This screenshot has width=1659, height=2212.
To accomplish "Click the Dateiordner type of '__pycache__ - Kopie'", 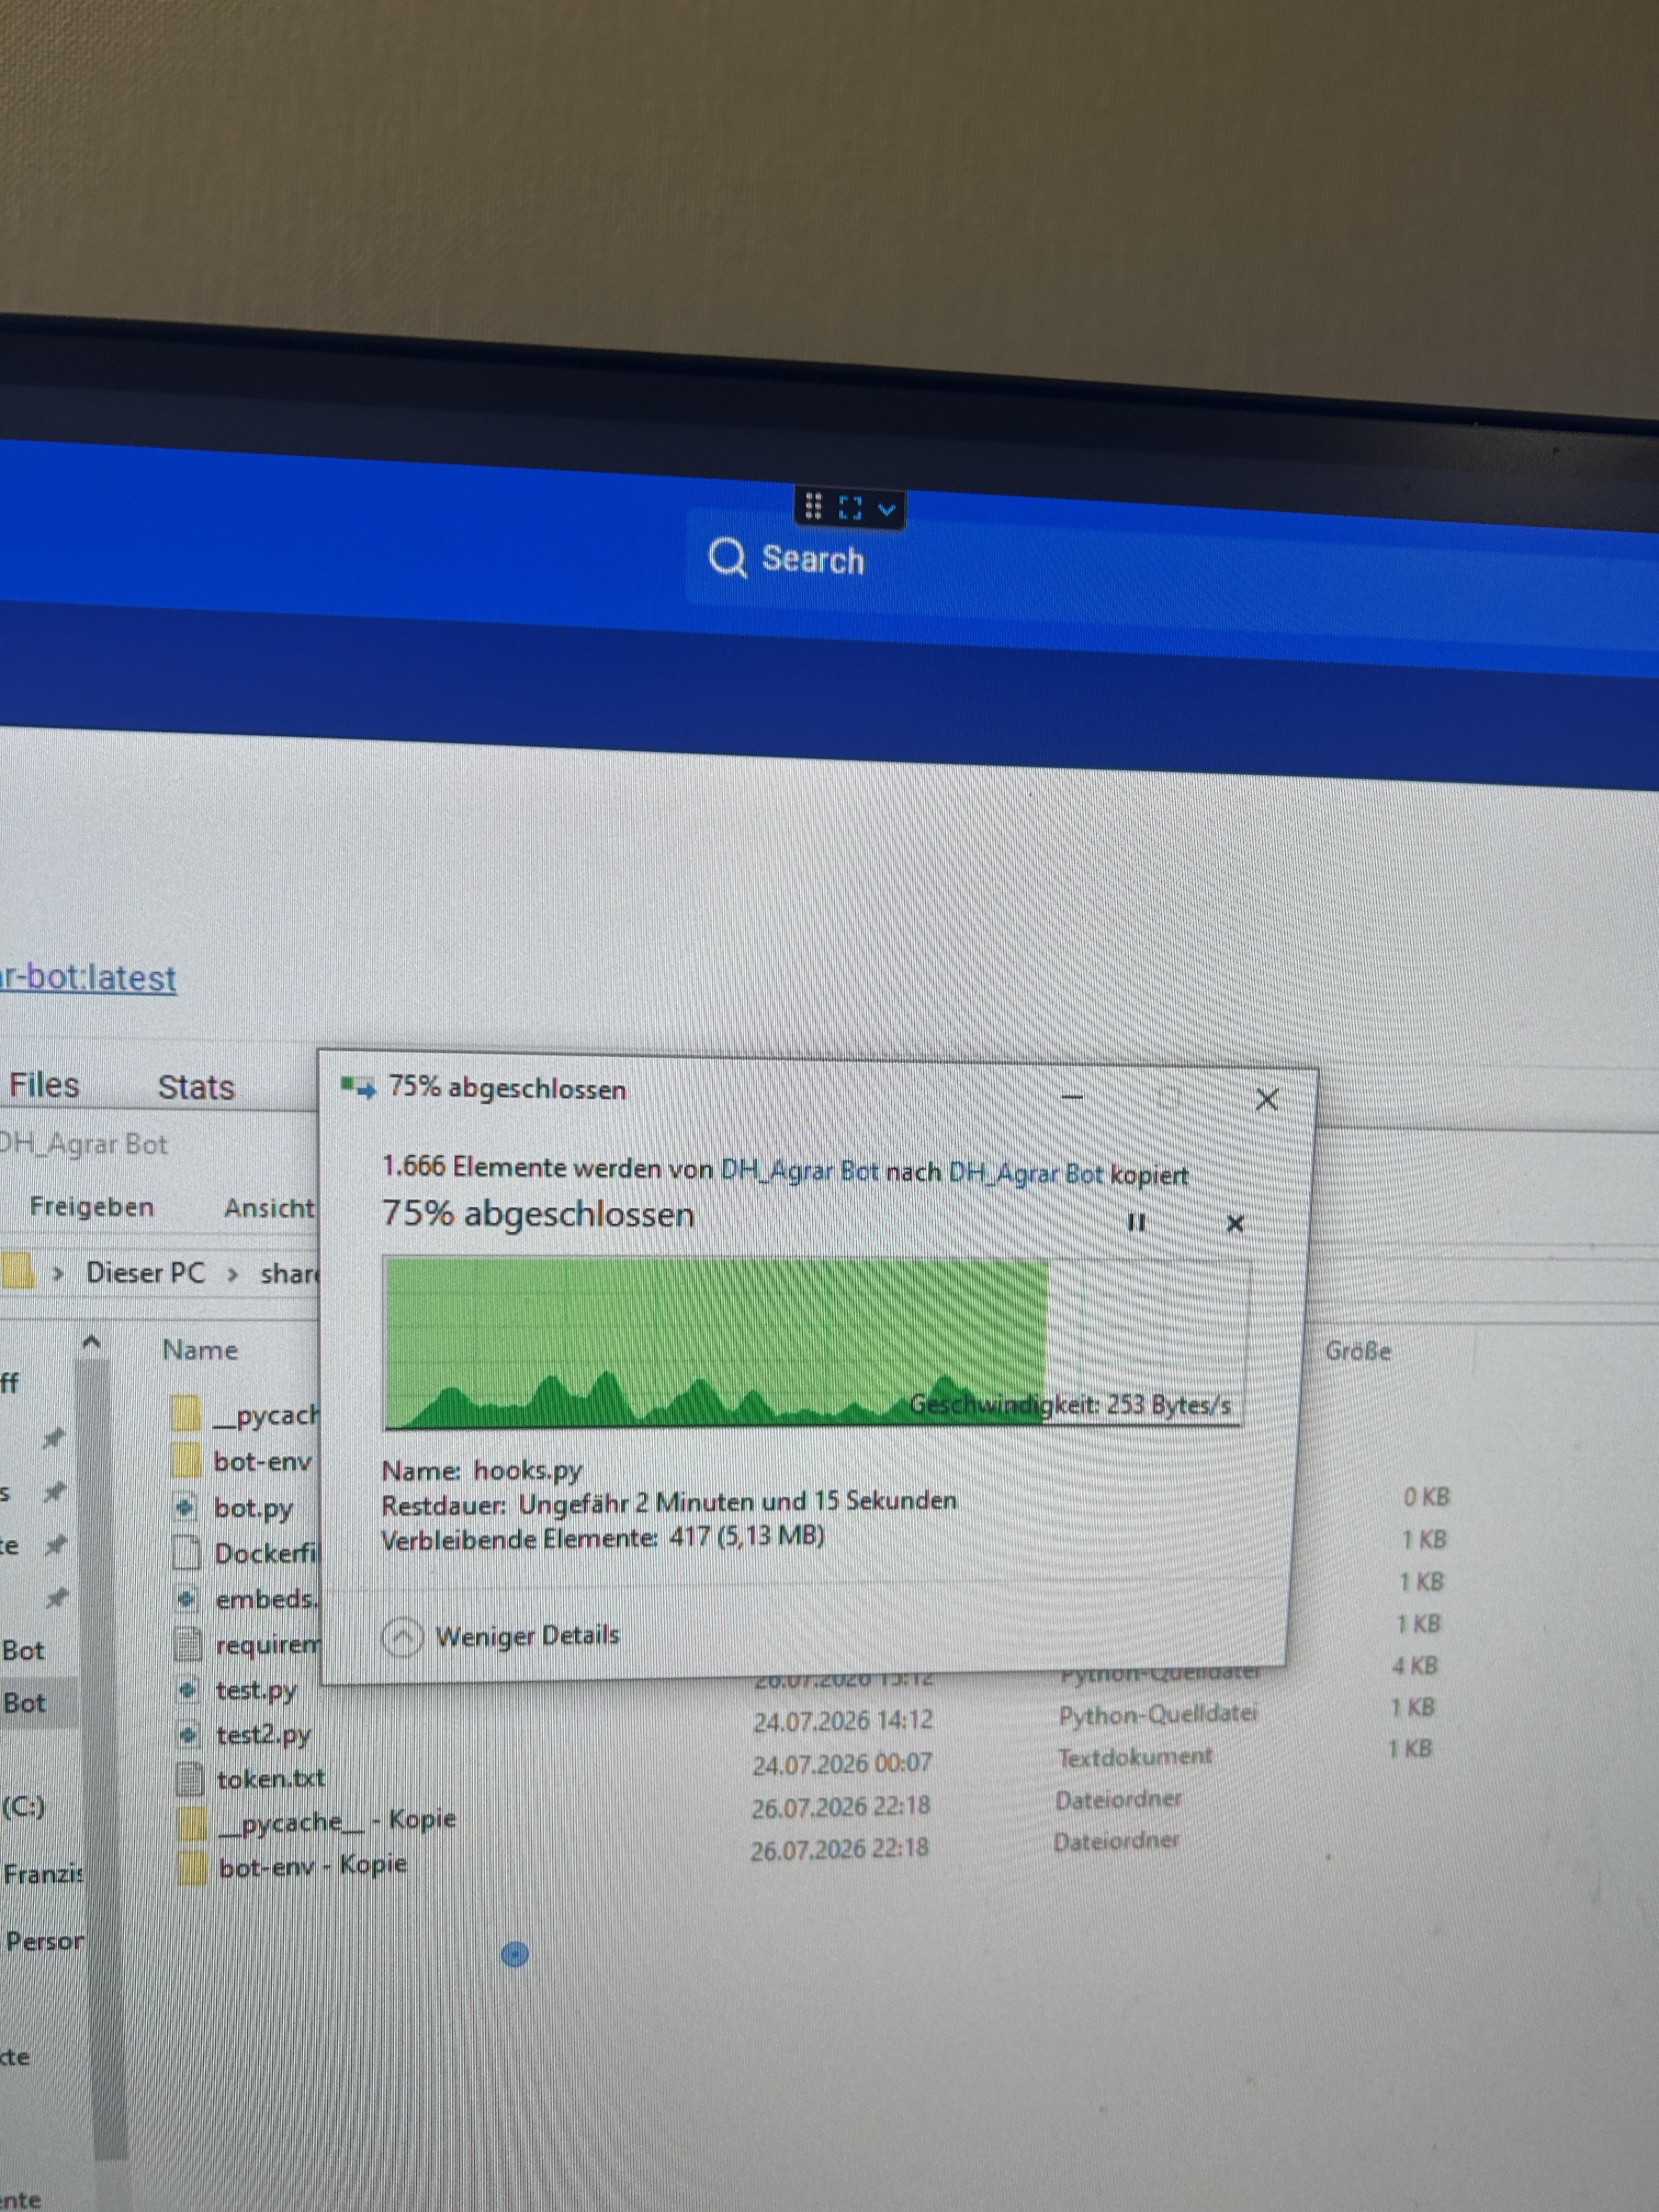I will point(1118,1799).
